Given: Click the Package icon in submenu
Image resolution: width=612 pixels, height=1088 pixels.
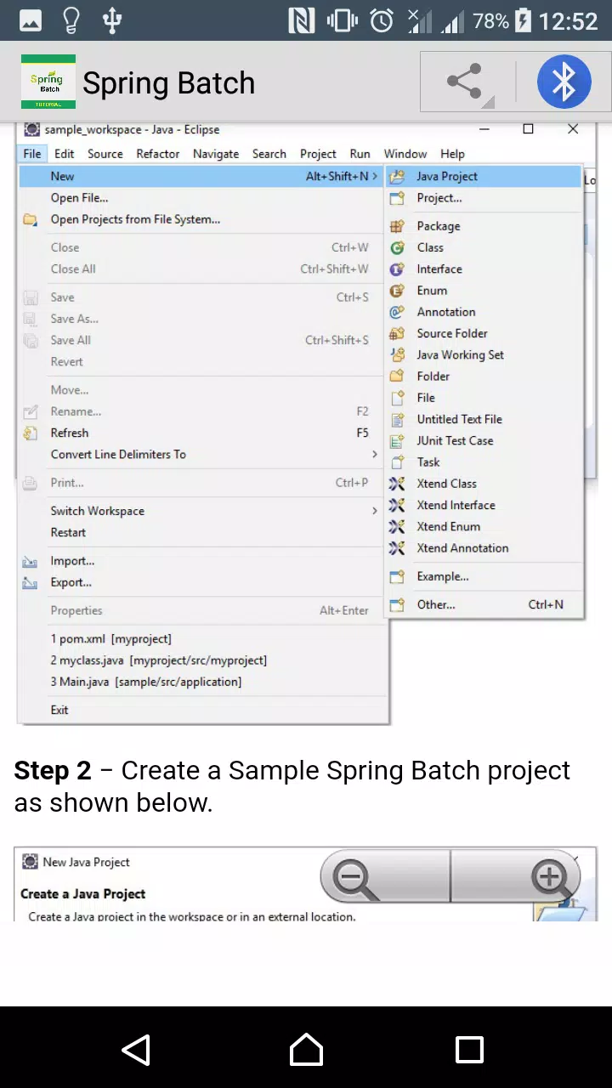Looking at the screenshot, I should (x=397, y=226).
